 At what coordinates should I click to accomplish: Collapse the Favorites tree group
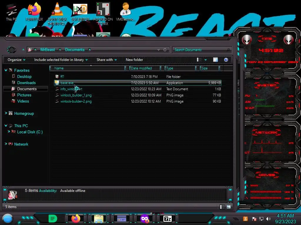(6, 70)
